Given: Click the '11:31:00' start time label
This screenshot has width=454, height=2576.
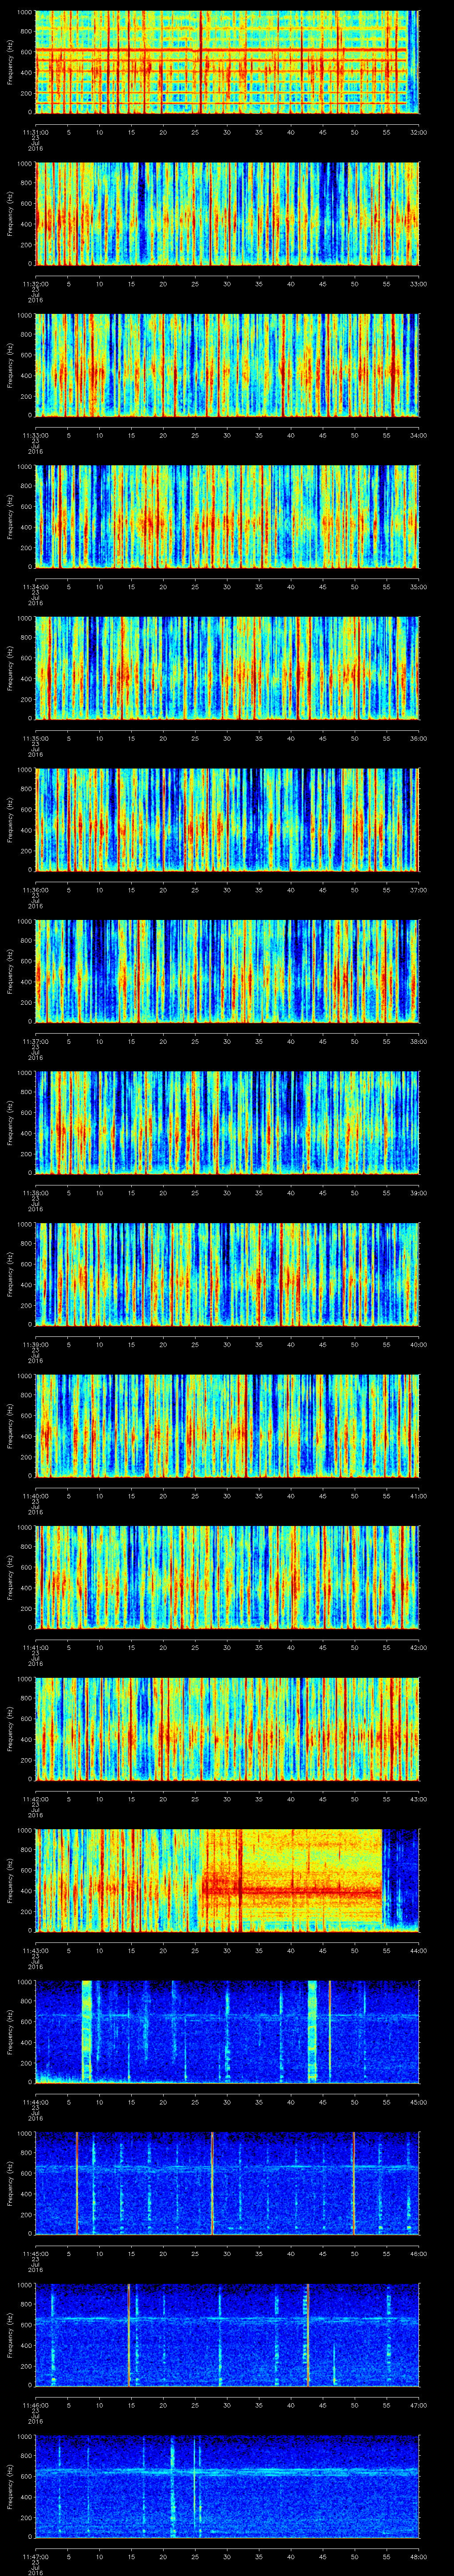Looking at the screenshot, I should coord(36,132).
